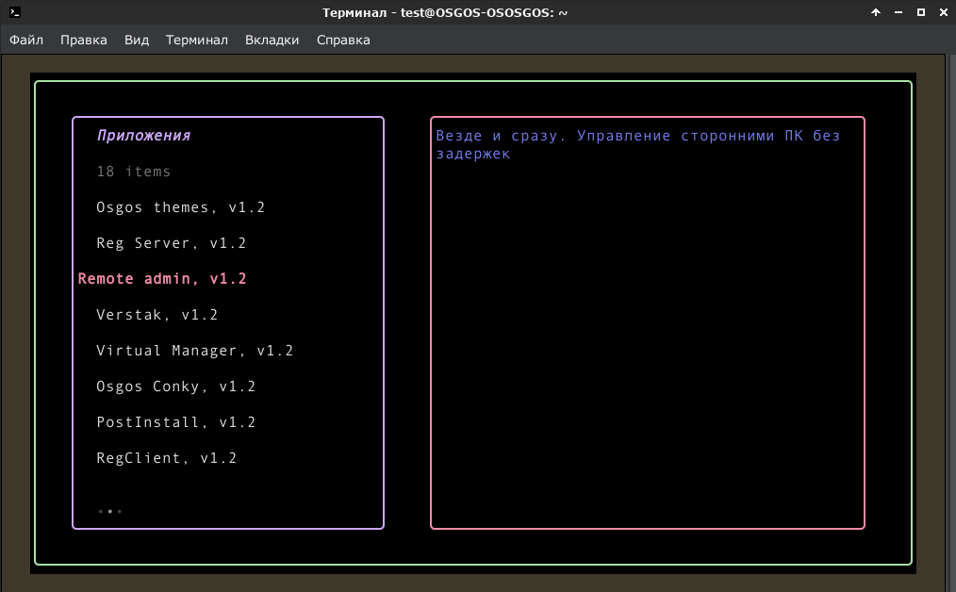Open the Справка menu

tap(343, 40)
